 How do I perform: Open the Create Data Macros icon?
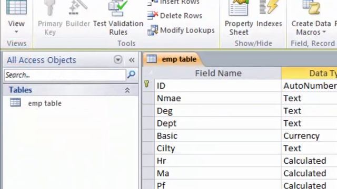point(311,8)
